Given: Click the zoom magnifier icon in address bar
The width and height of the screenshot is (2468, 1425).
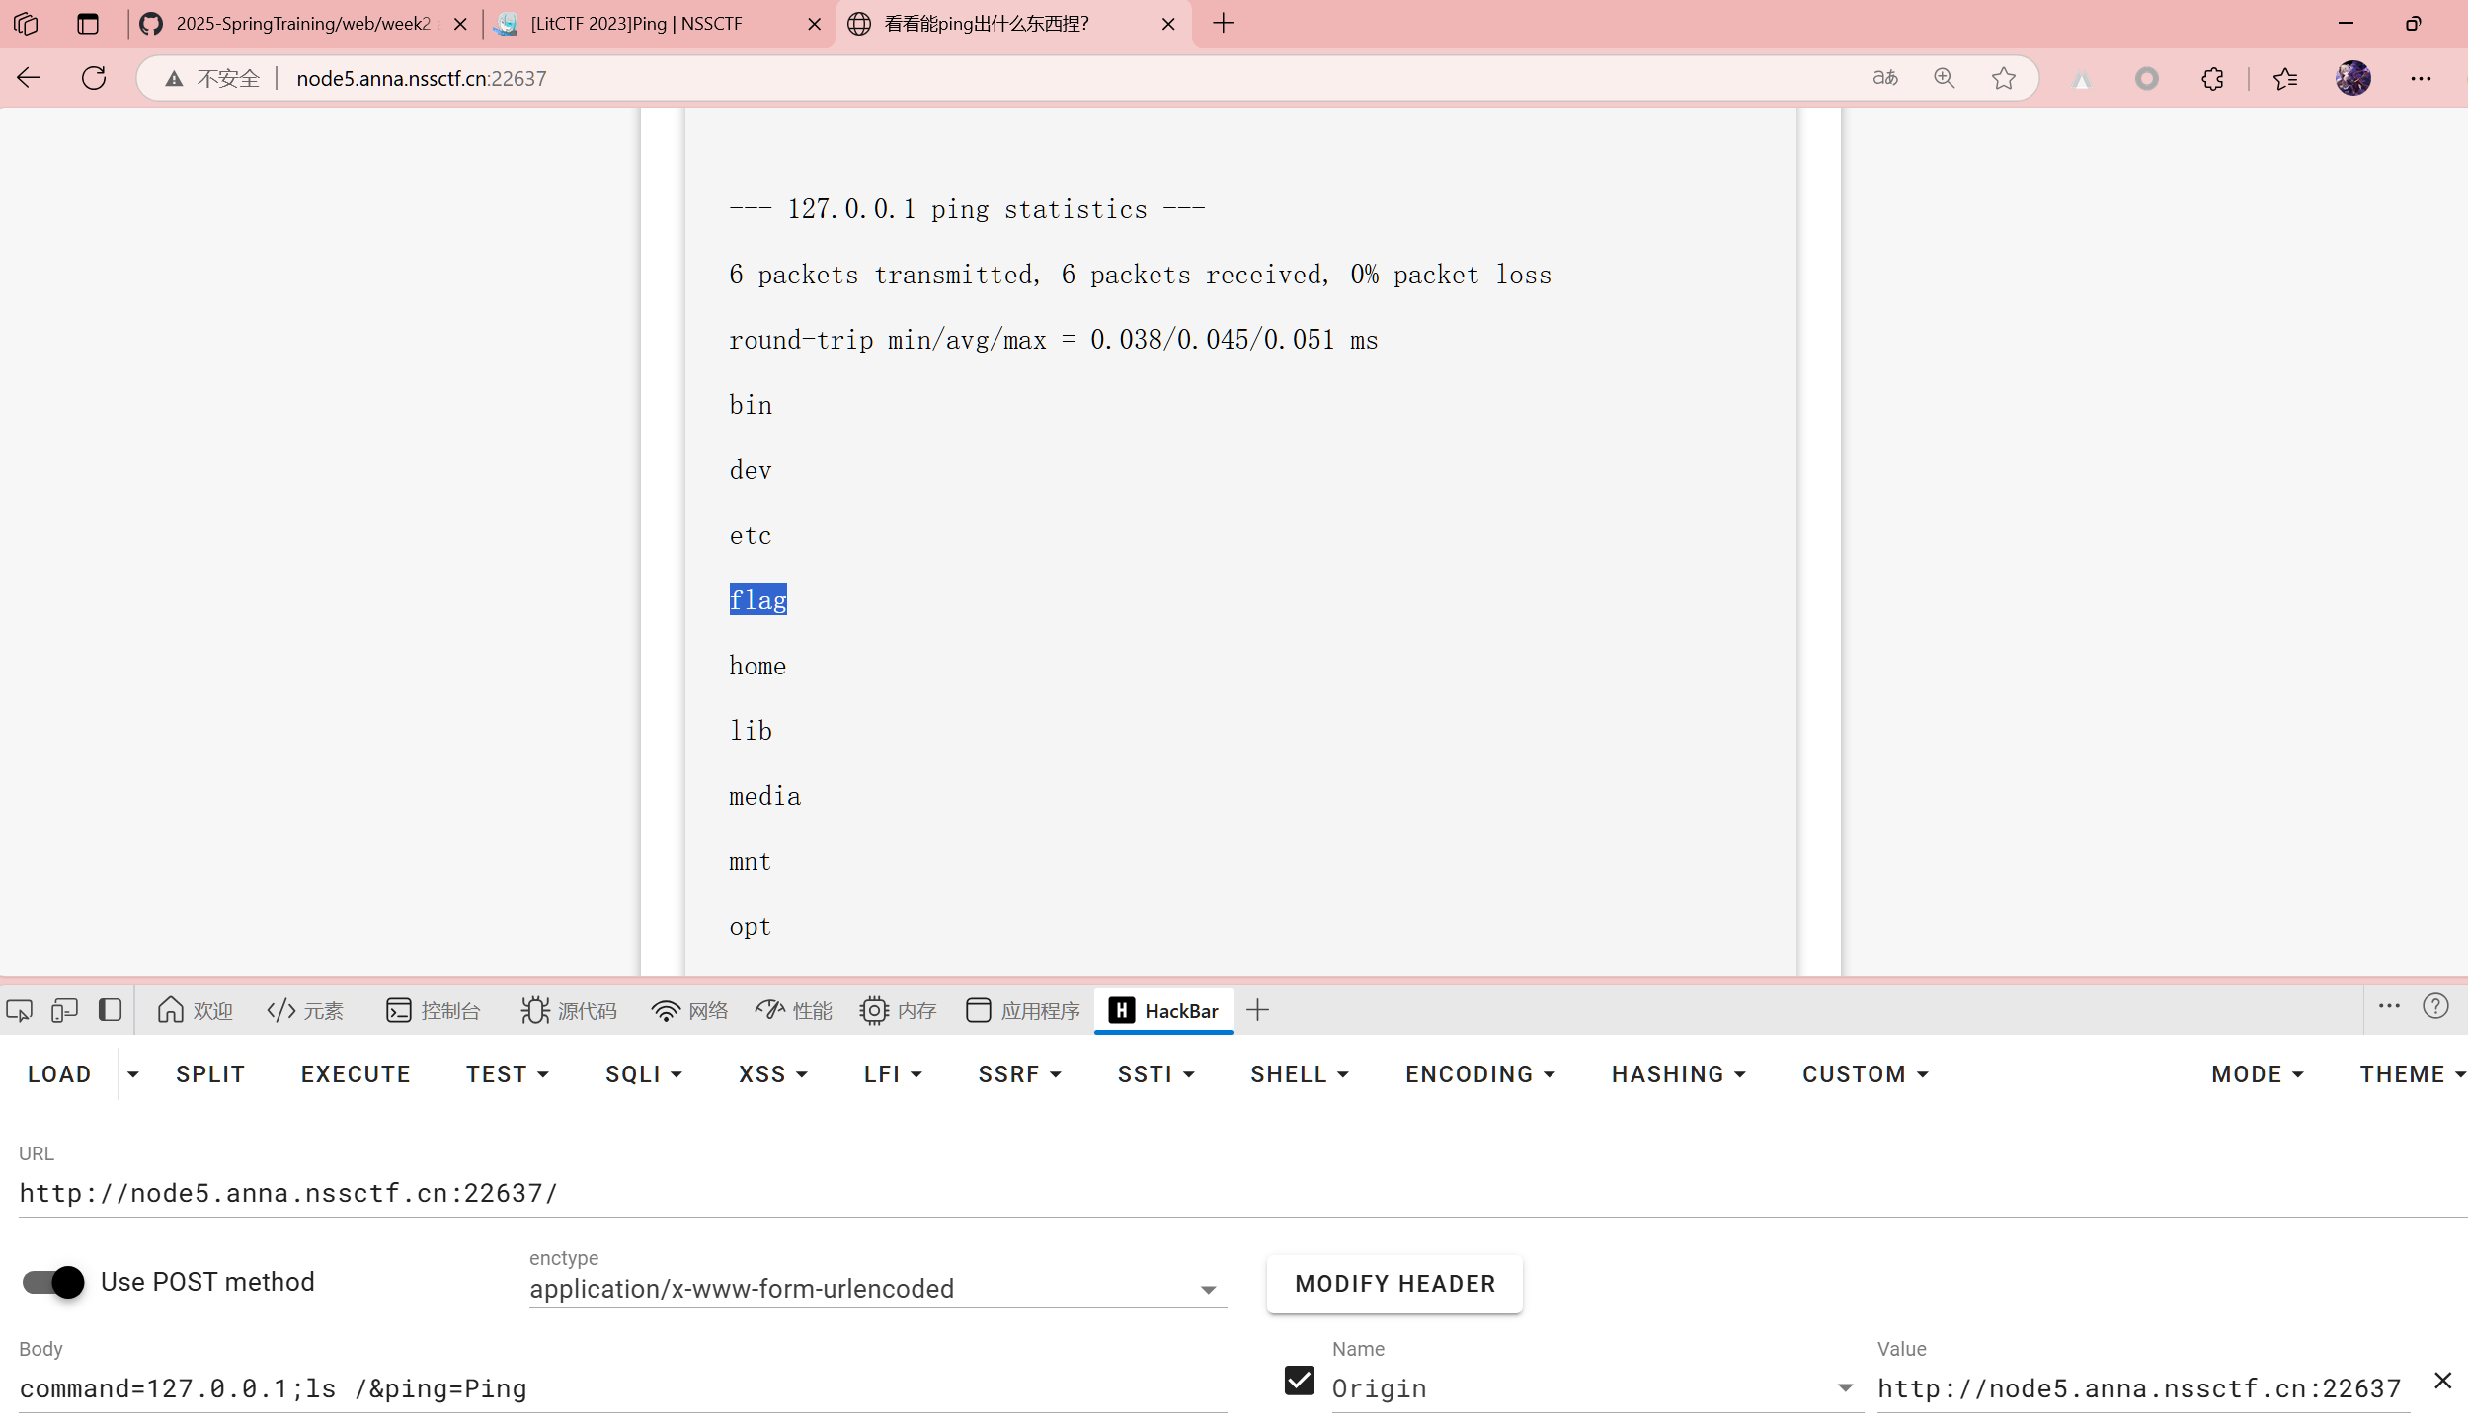Looking at the screenshot, I should 1944,78.
